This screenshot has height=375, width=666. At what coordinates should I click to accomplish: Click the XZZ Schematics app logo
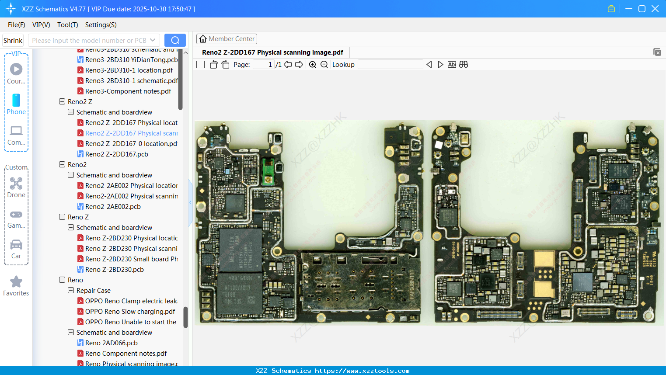pyautogui.click(x=11, y=9)
